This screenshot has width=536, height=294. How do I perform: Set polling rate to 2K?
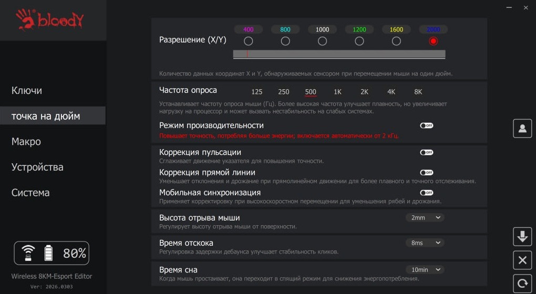[364, 92]
